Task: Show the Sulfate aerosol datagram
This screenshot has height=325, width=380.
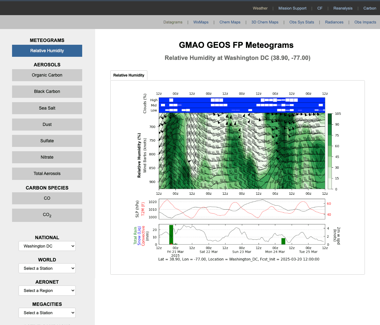Action: 47,141
